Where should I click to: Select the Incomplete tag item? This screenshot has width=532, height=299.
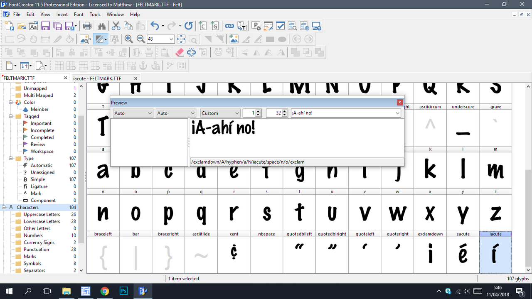pyautogui.click(x=42, y=130)
